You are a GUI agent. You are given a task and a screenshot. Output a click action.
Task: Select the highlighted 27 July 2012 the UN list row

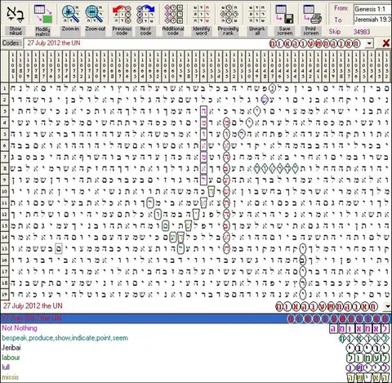[x=196, y=318]
